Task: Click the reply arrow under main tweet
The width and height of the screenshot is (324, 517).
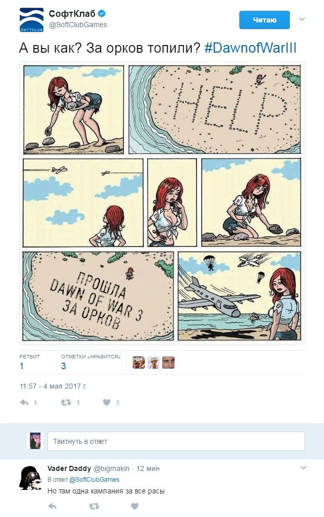Action: point(24,402)
